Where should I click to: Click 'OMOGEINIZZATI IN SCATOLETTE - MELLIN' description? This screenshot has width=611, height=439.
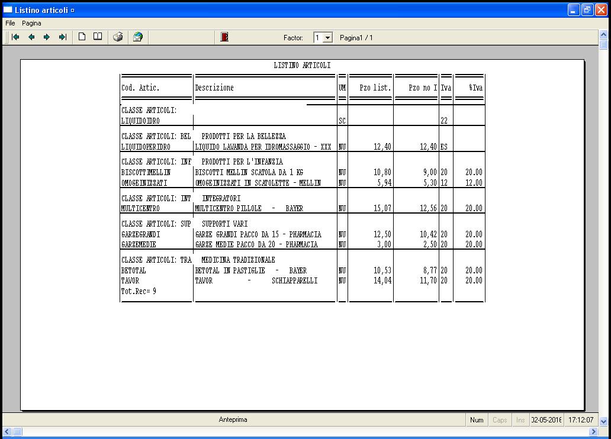[258, 183]
